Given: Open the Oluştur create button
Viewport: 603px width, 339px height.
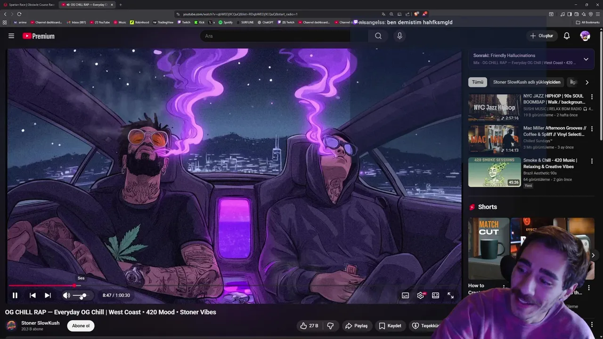Looking at the screenshot, I should (542, 36).
